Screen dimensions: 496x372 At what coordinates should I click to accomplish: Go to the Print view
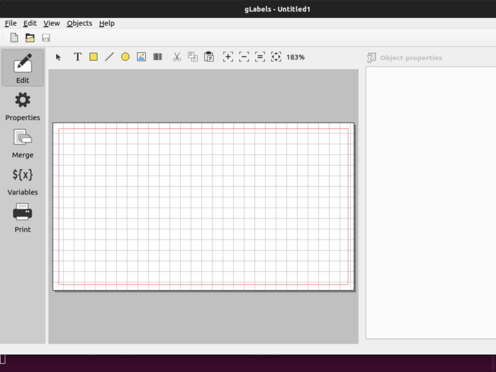click(x=23, y=218)
